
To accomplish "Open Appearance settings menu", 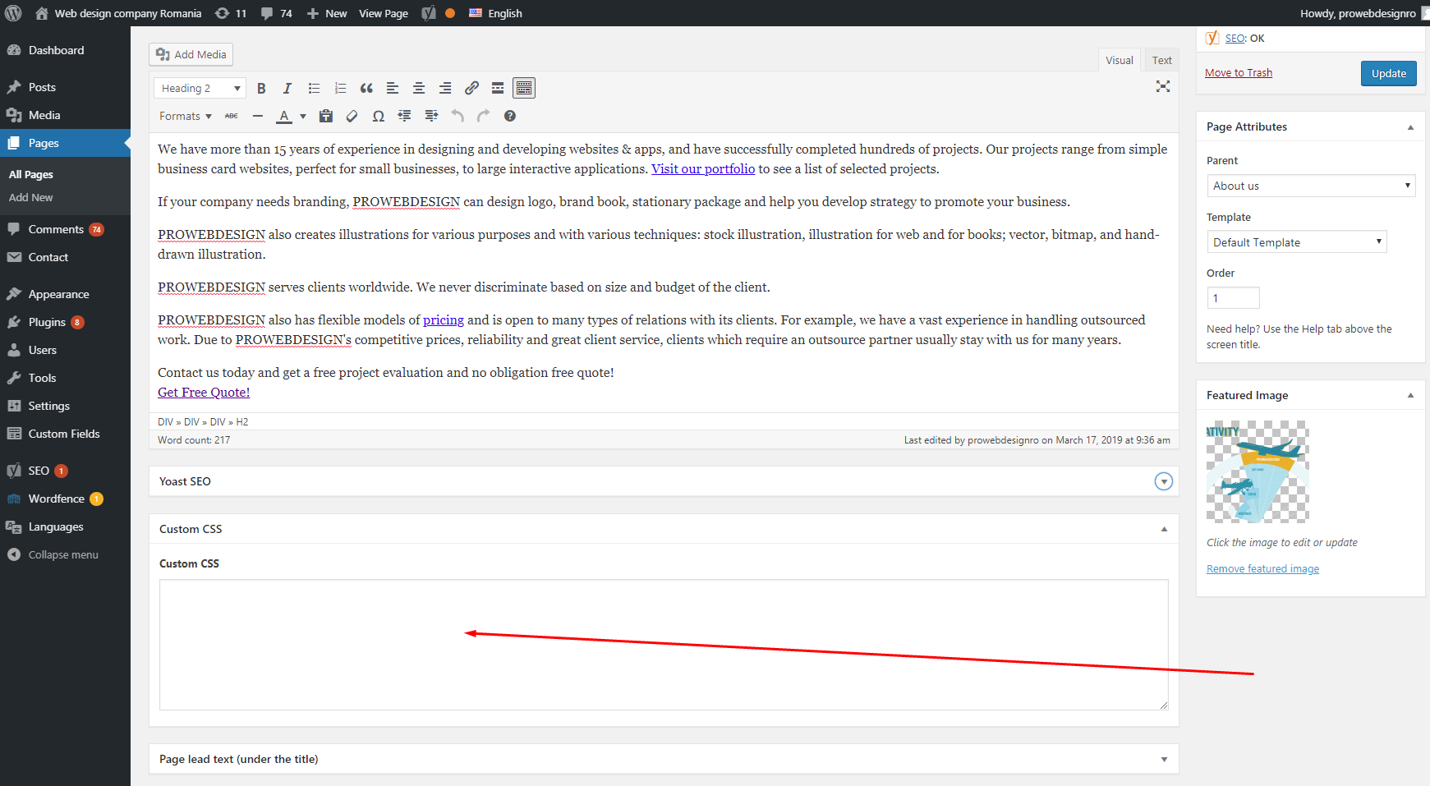I will coord(65,294).
